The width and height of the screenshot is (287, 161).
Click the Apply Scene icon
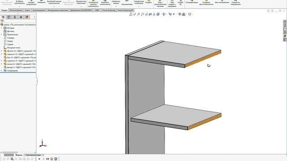tap(183, 14)
